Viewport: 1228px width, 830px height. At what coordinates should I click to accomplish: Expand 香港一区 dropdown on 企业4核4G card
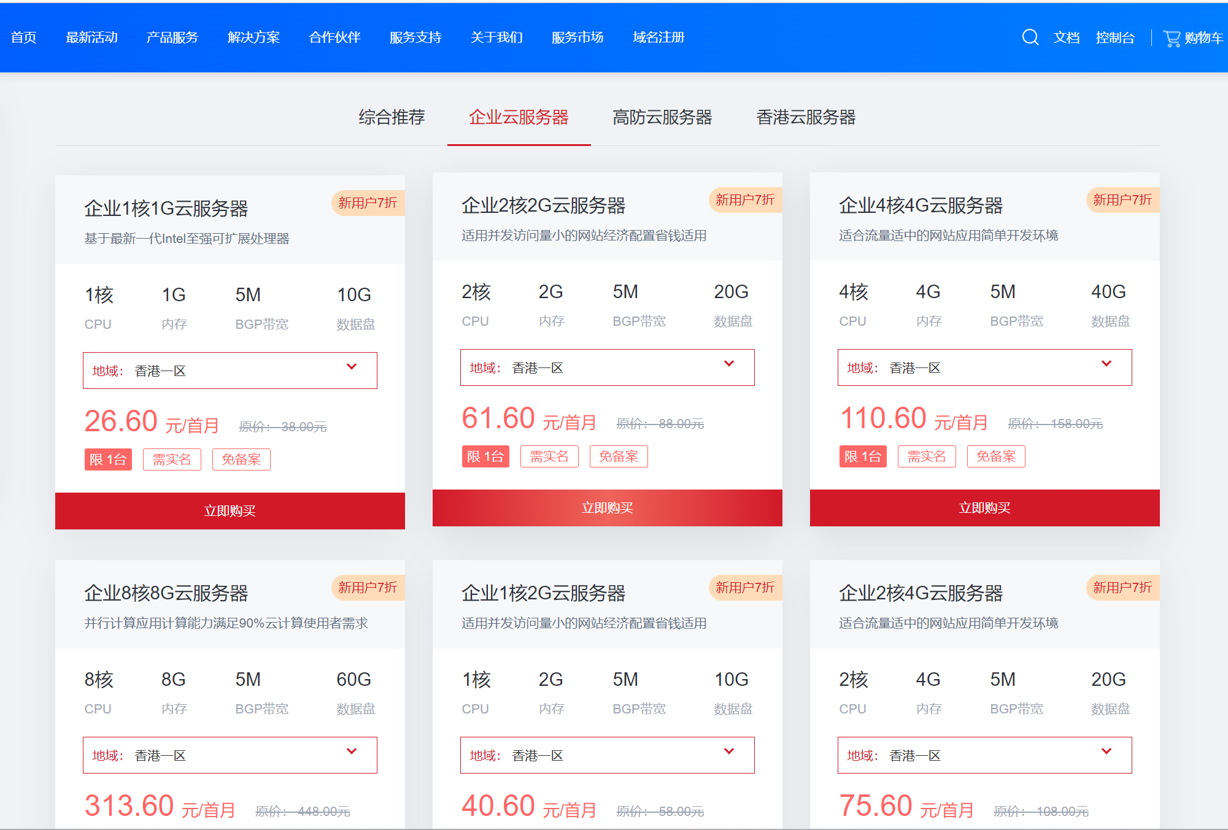click(984, 367)
